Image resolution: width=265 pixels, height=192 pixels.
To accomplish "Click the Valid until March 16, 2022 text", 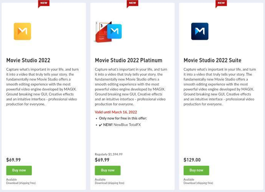I will click(116, 112).
